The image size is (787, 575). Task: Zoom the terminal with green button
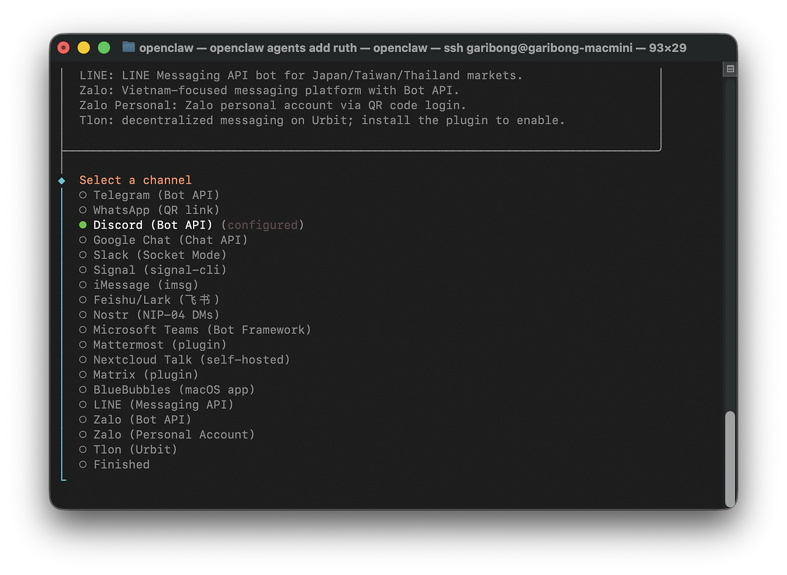[x=104, y=47]
